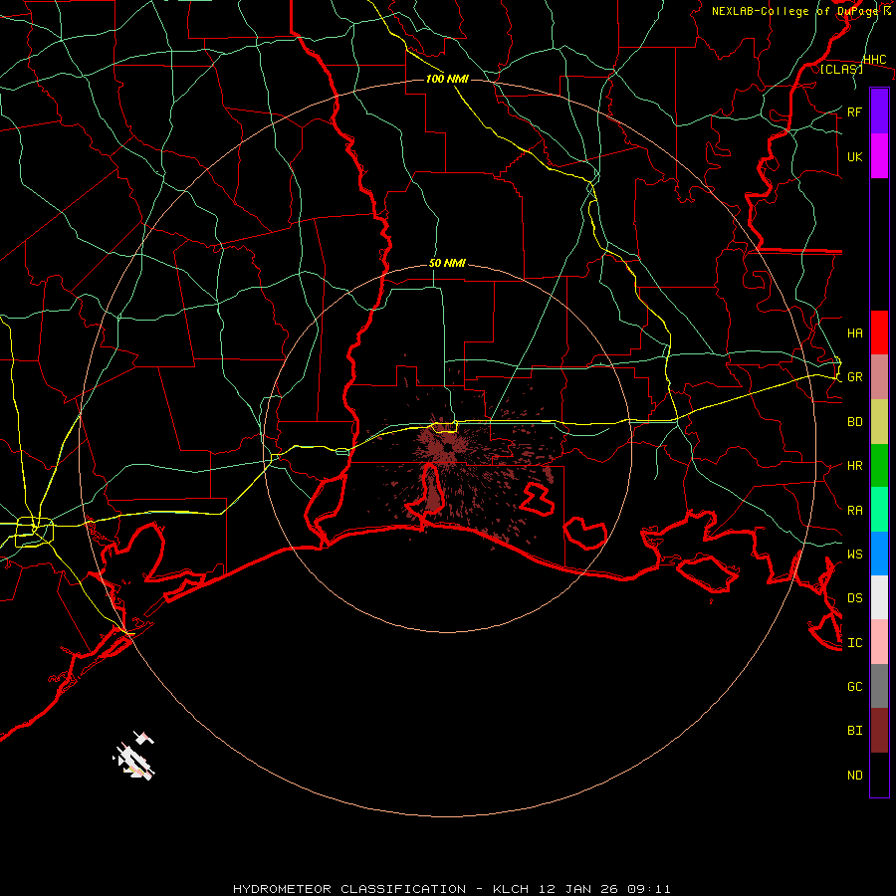Click the RA legend label
Viewport: 896px width, 896px height.
click(854, 510)
